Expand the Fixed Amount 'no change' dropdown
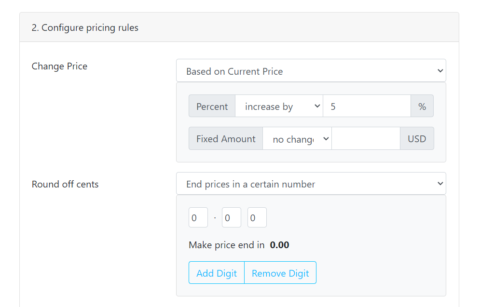Viewport: 494px width, 307px height. 297,139
